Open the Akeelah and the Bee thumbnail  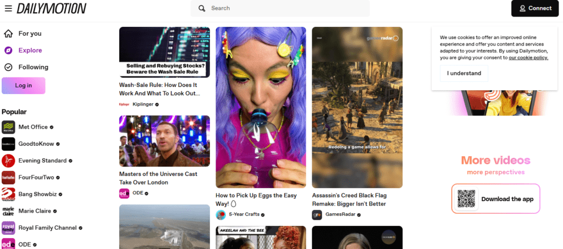pyautogui.click(x=261, y=237)
